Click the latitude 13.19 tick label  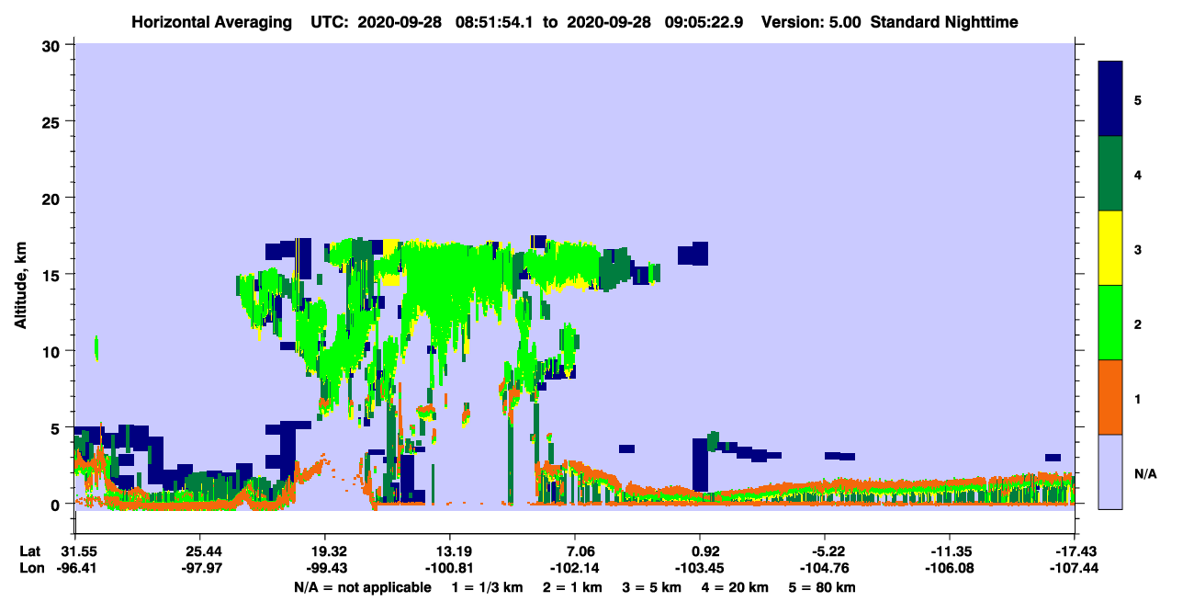tap(450, 551)
